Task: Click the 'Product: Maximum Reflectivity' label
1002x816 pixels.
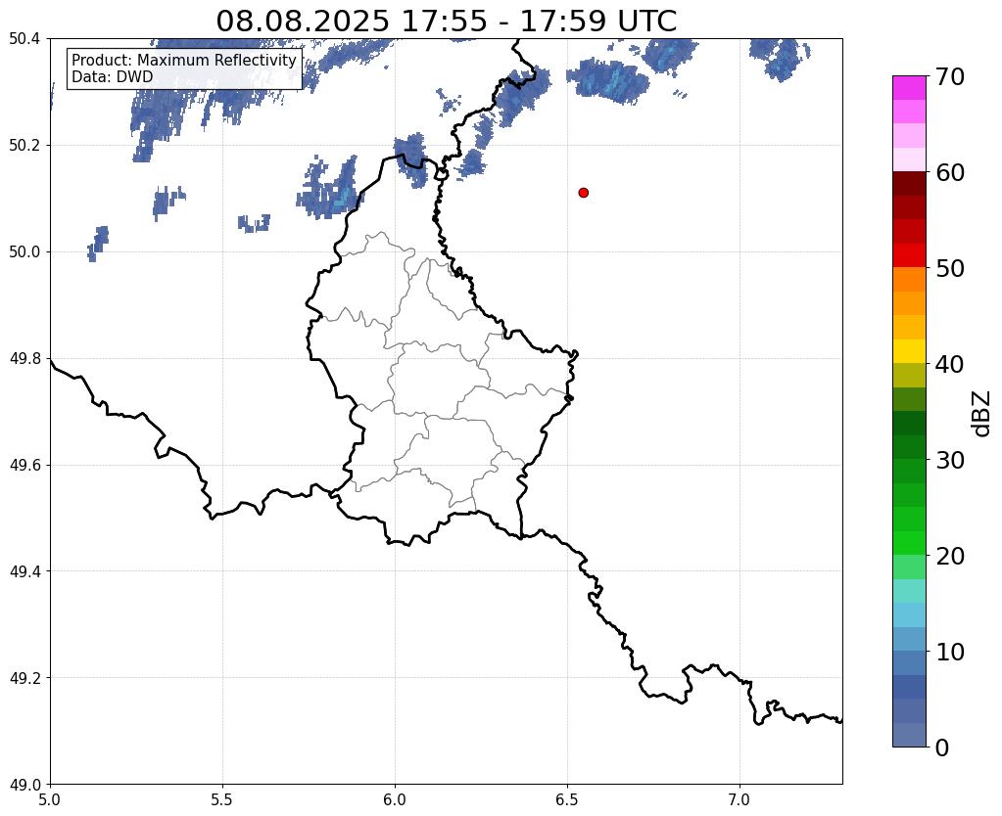Action: pos(184,60)
